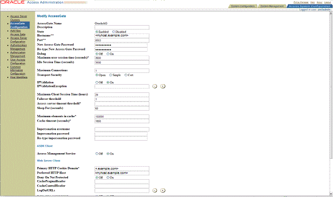This screenshot has width=333, height=197.
Task: Click the IPValidationException text field
Action: click(122, 86)
